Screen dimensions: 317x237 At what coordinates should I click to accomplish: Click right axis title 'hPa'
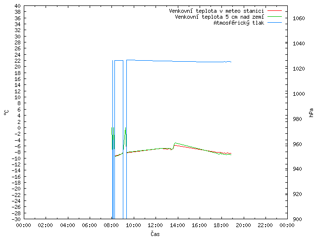311,113
